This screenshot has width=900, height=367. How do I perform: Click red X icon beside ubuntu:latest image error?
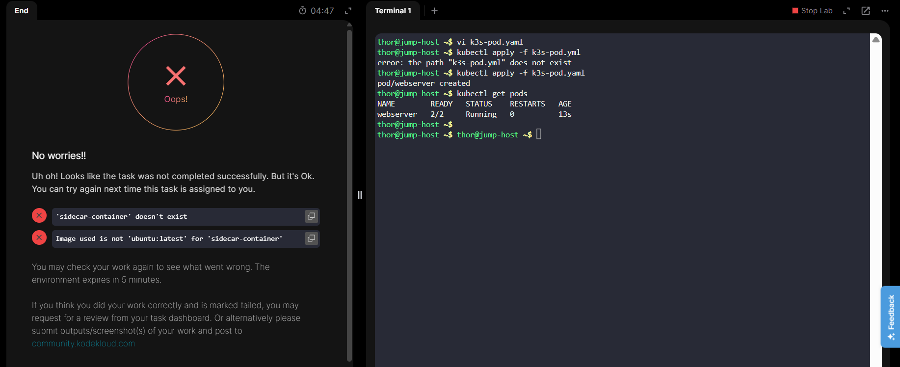[x=39, y=237]
